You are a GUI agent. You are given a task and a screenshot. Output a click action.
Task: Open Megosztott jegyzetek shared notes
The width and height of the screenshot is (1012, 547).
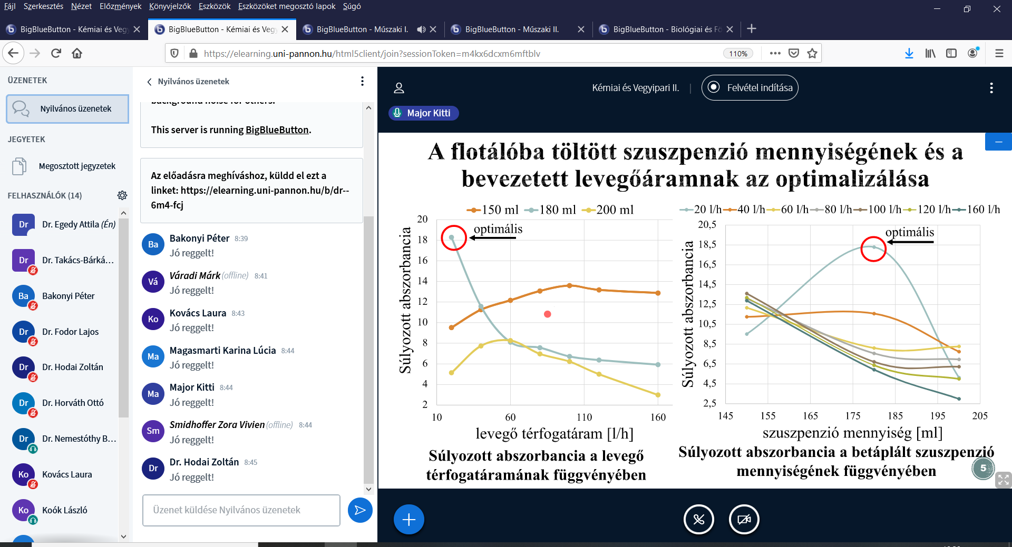(77, 166)
